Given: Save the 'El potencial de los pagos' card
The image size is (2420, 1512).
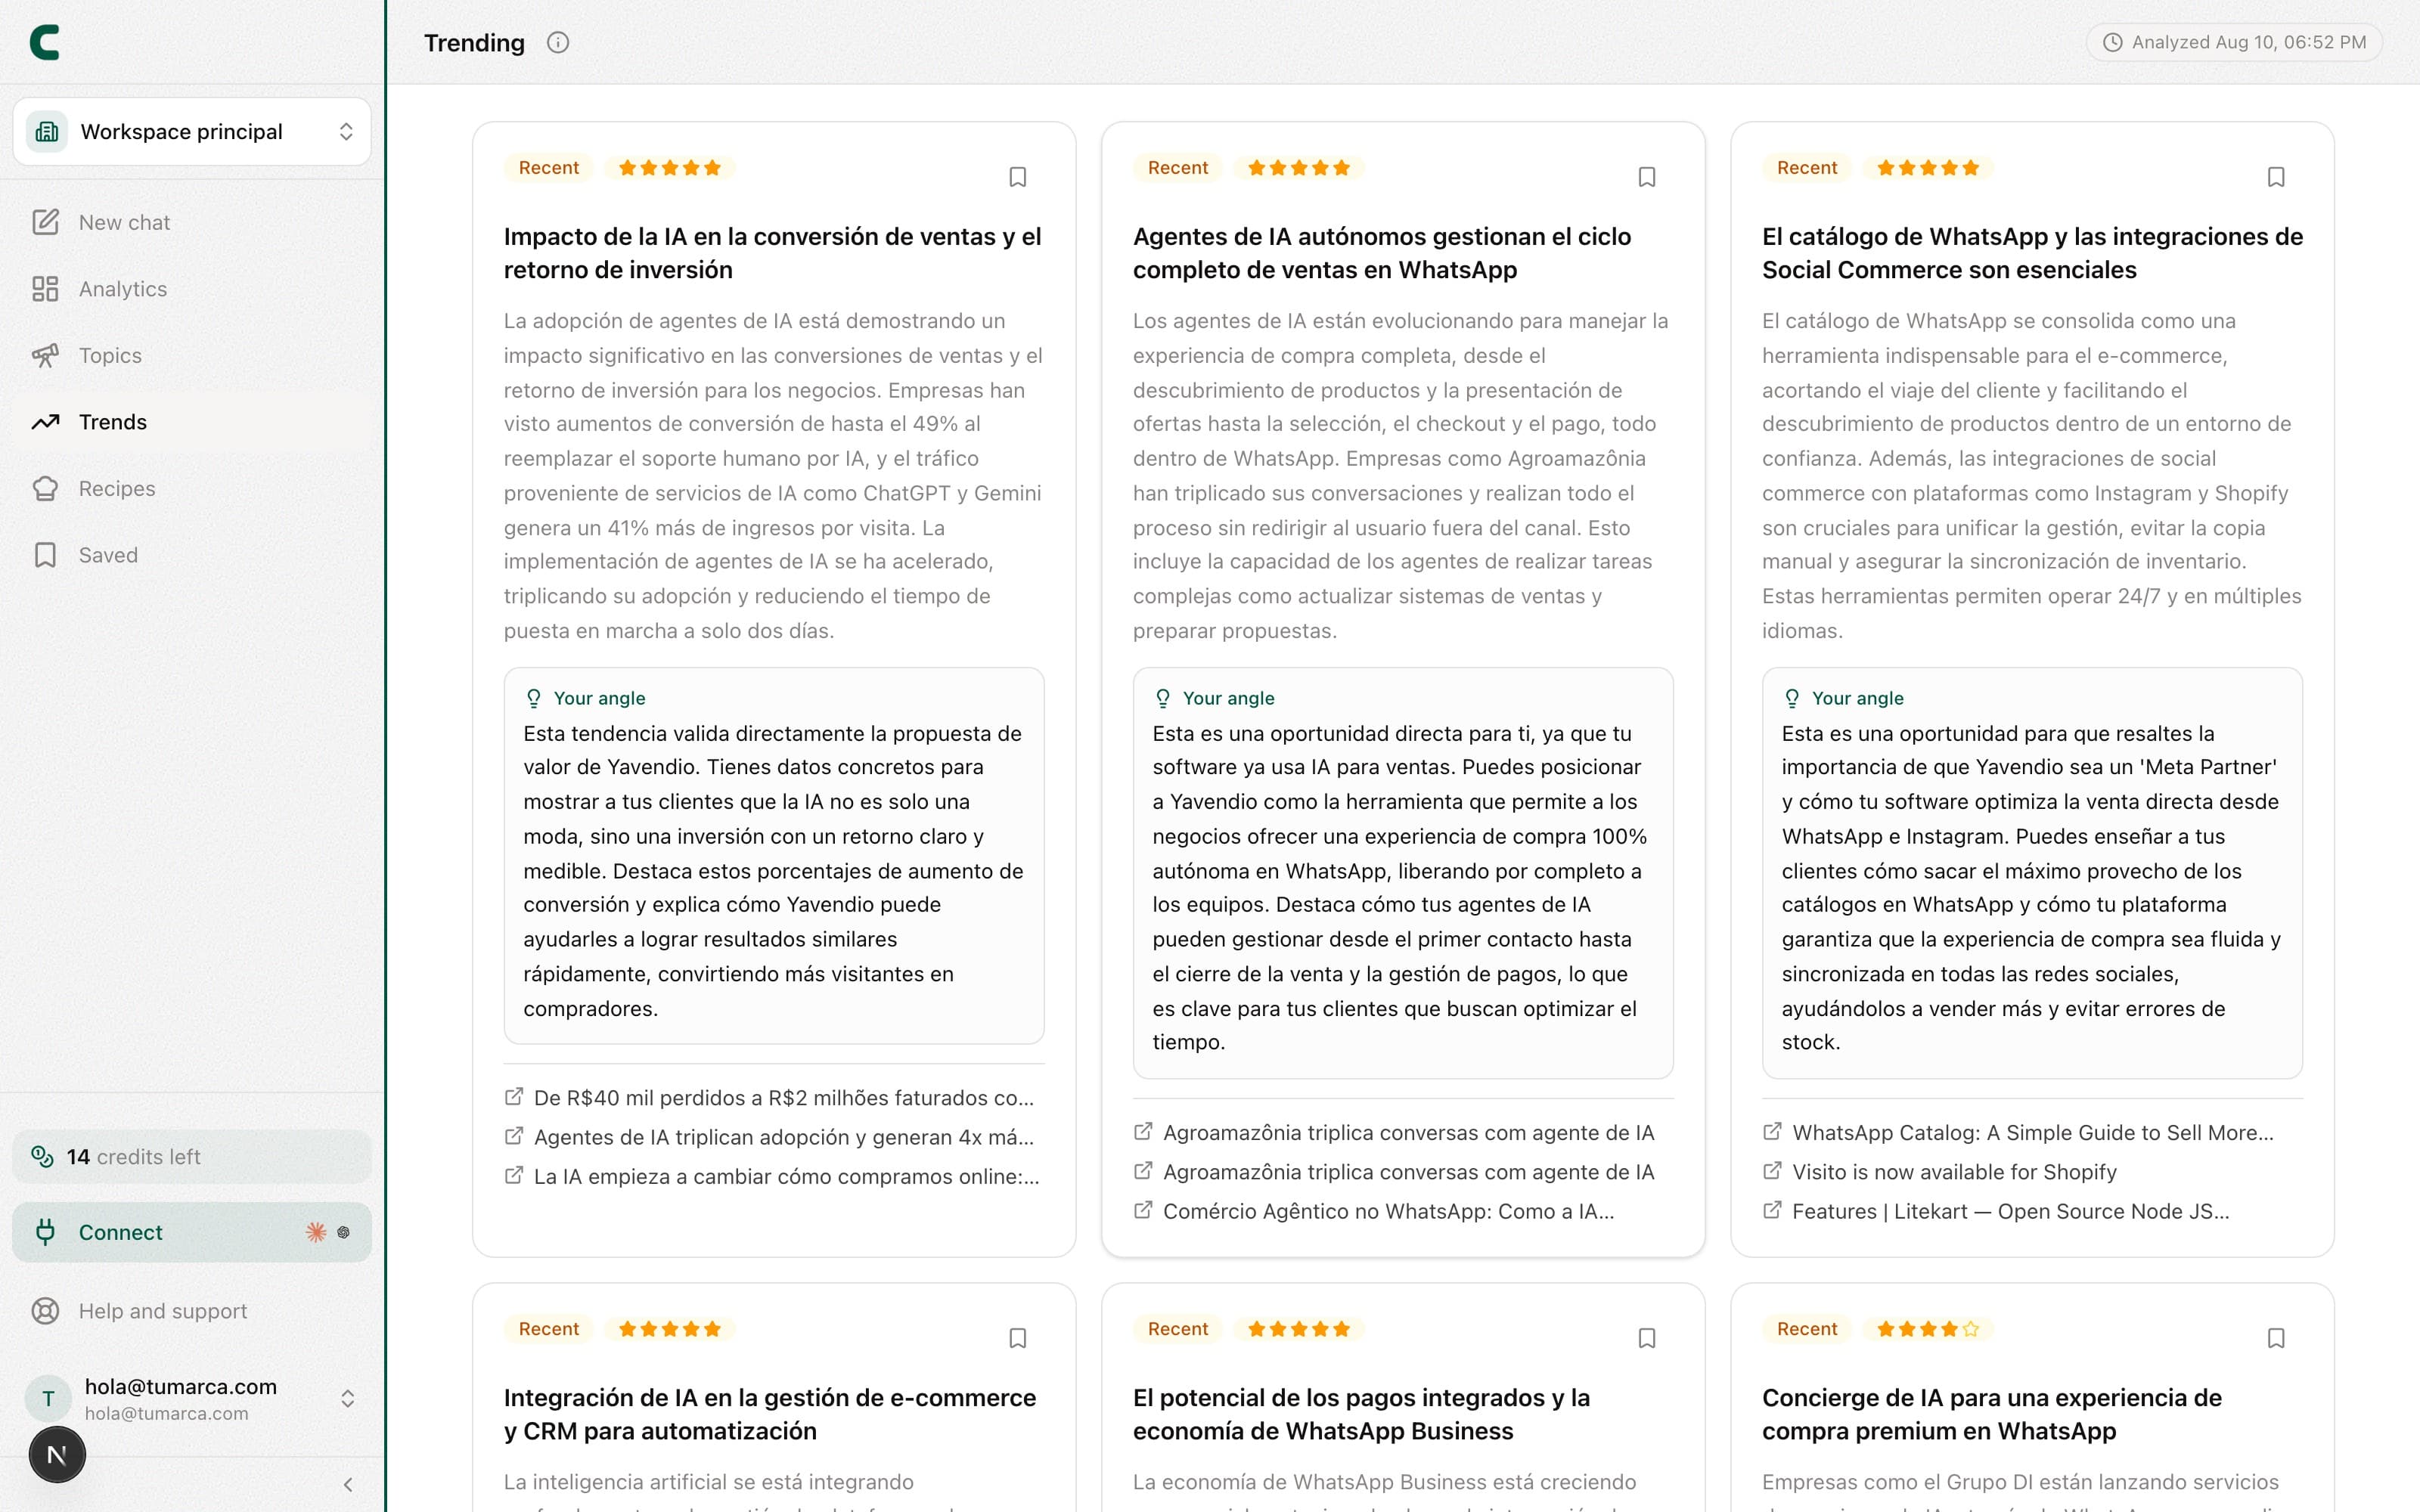Looking at the screenshot, I should 1647,1338.
